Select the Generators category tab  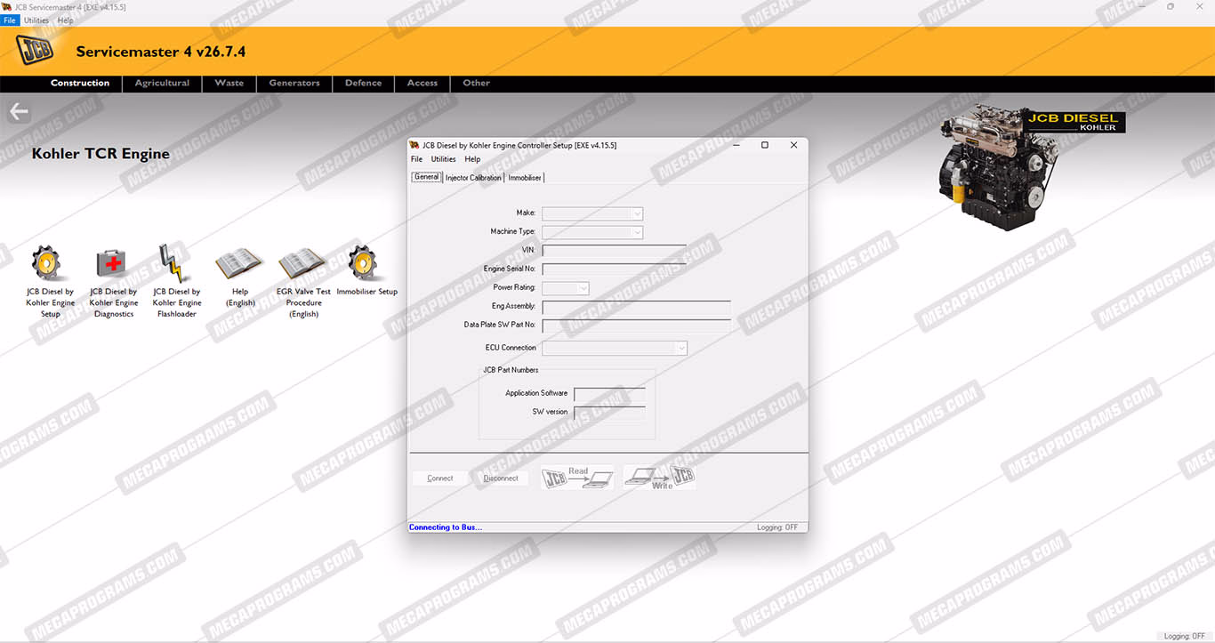click(x=294, y=84)
